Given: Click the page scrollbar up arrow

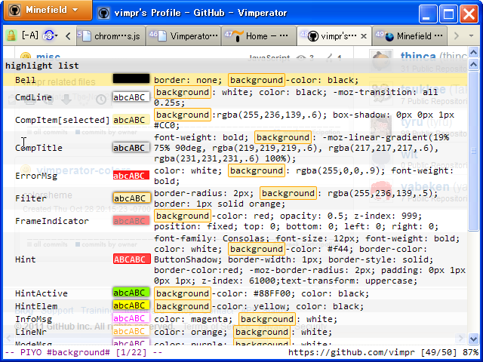Looking at the screenshot, I should click(473, 52).
